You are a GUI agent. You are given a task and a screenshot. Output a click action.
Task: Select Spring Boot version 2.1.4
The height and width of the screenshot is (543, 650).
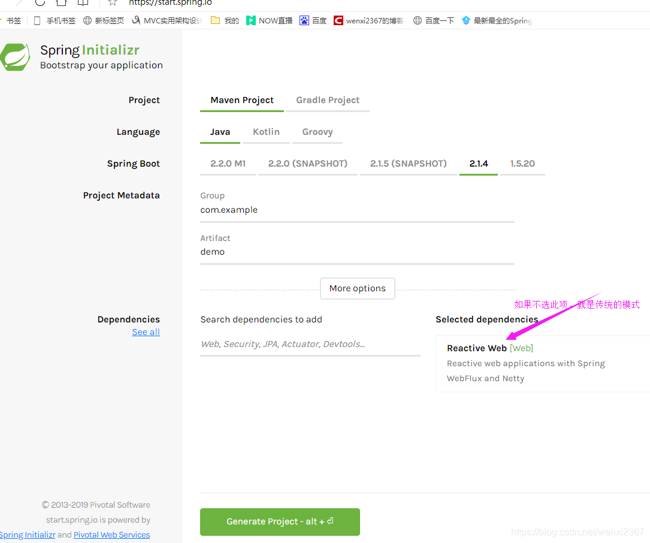pyautogui.click(x=479, y=164)
